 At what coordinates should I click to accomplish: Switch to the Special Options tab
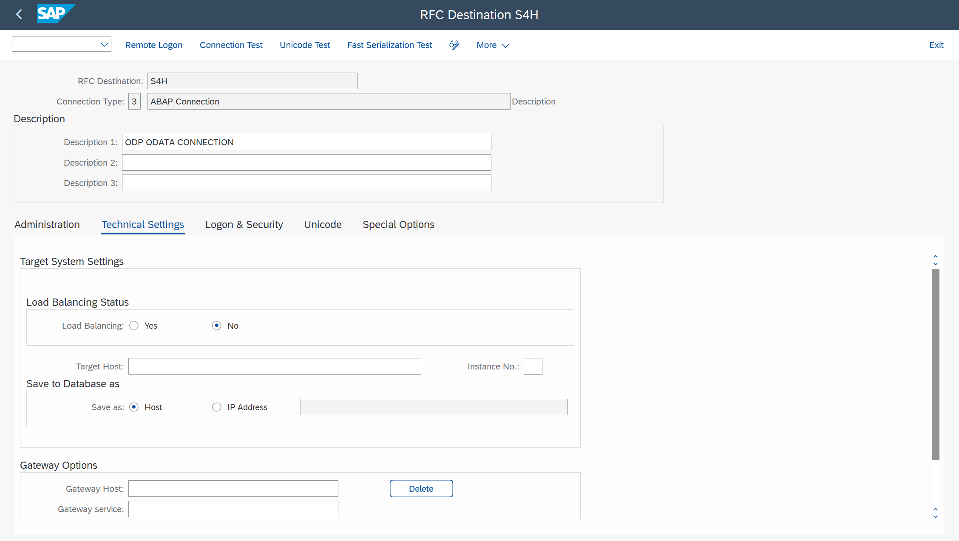[x=398, y=224]
